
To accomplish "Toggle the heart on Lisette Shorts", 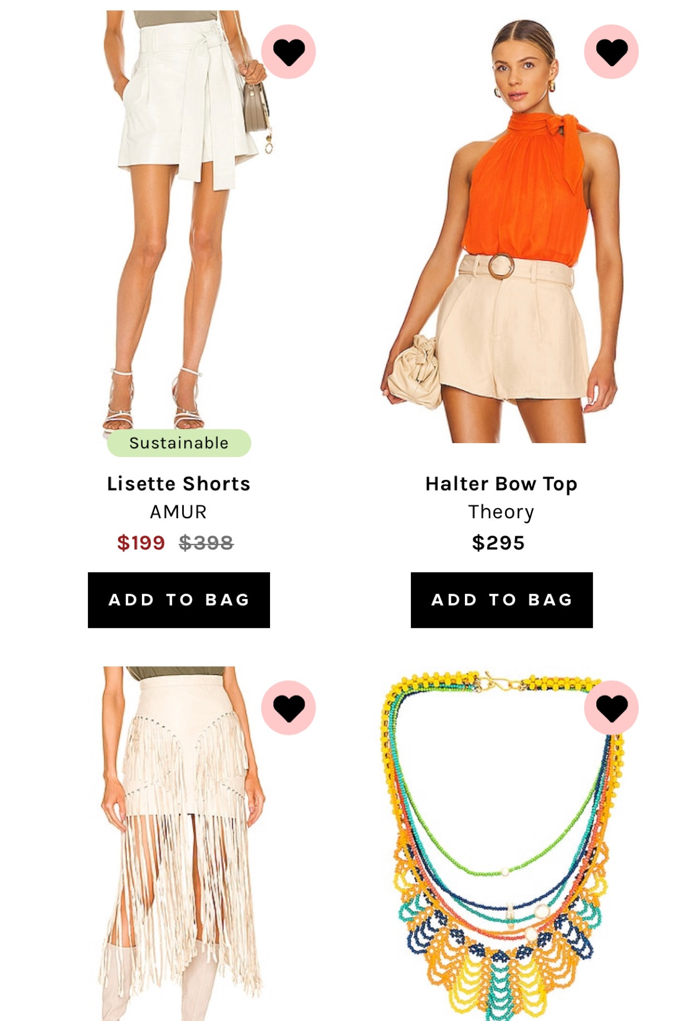I will pos(288,52).
